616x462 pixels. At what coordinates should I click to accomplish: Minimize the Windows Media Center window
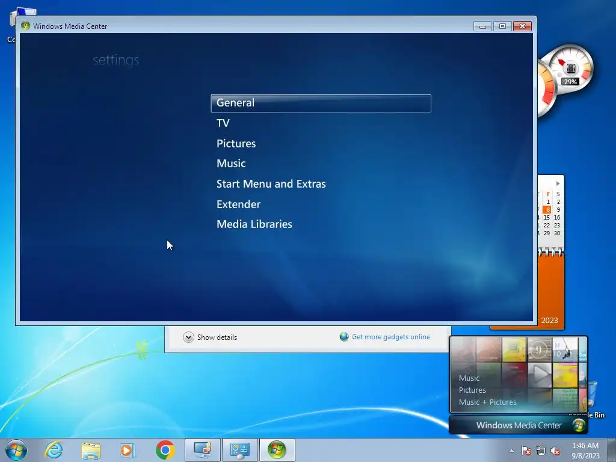(x=482, y=26)
